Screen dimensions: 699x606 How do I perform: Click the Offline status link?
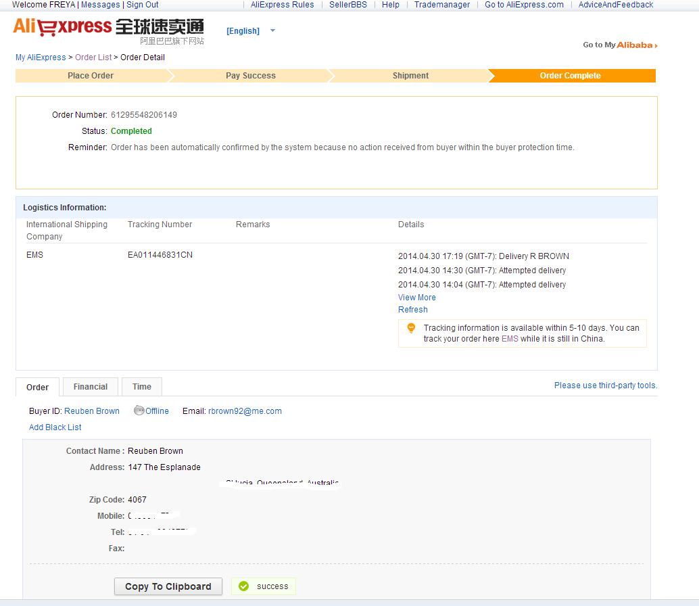[157, 411]
